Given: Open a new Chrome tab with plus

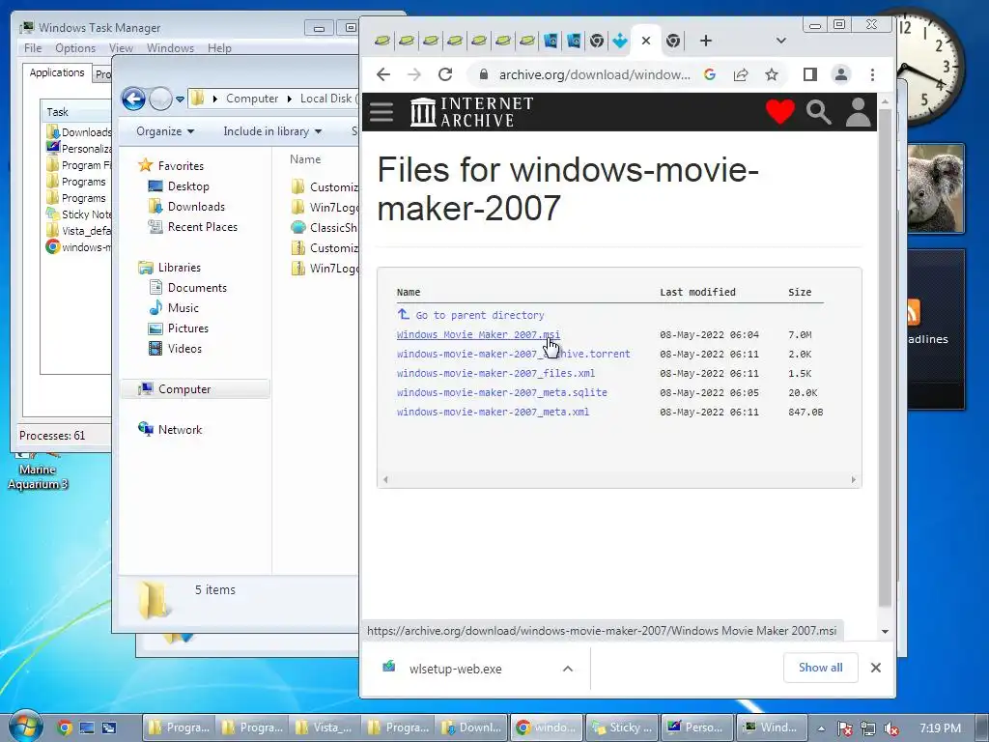Looking at the screenshot, I should [x=706, y=41].
